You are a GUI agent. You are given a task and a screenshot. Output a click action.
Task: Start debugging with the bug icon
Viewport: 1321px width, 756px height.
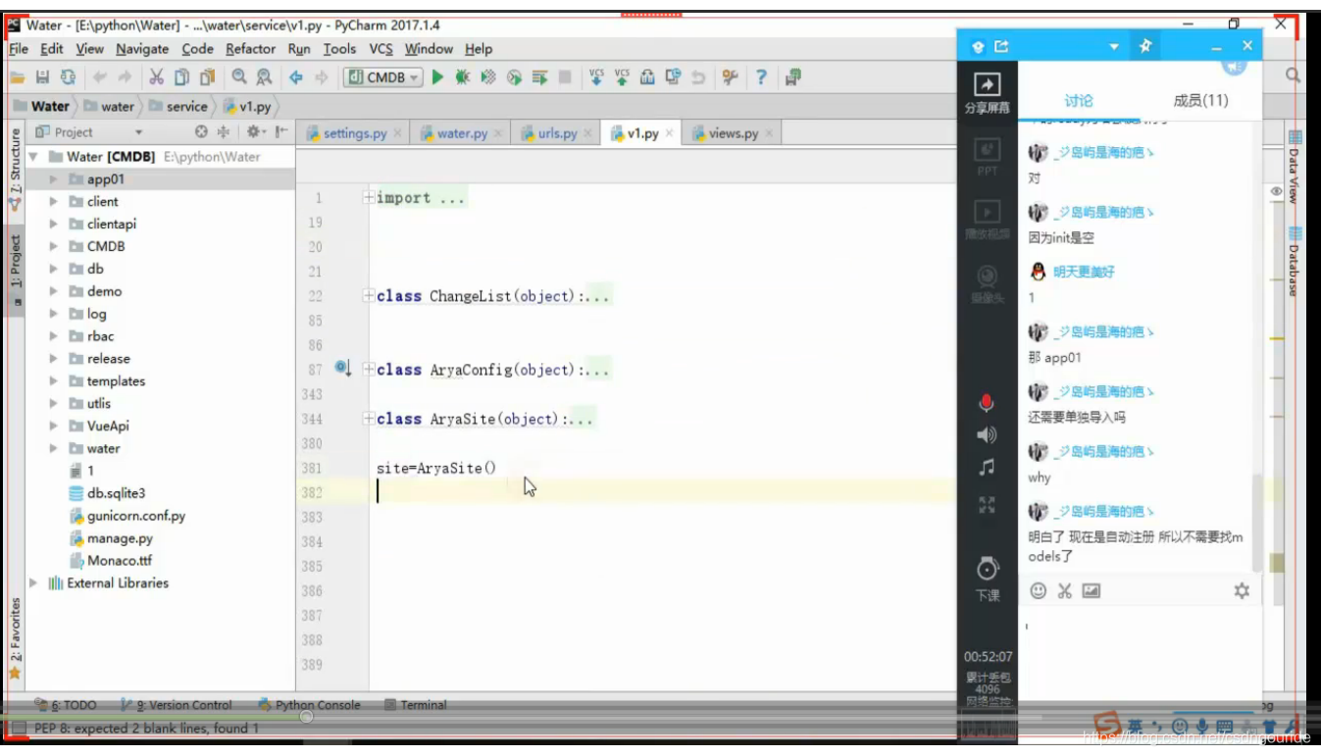[463, 77]
